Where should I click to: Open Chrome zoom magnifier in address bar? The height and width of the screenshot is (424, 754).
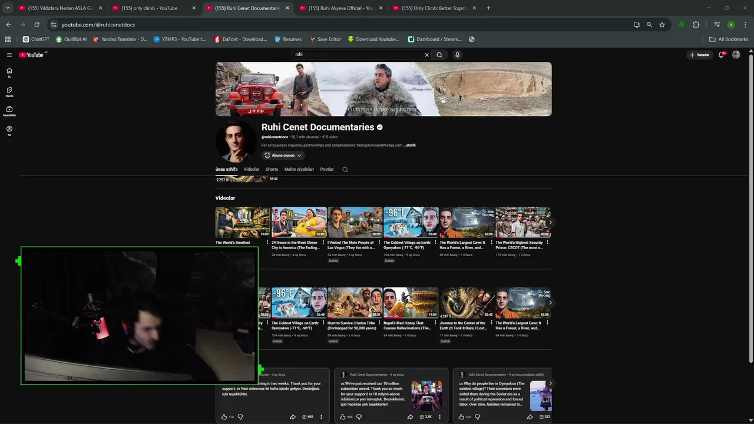649,25
